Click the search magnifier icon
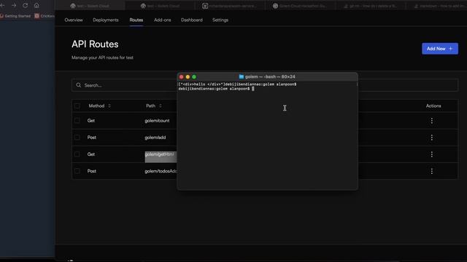 click(x=78, y=85)
